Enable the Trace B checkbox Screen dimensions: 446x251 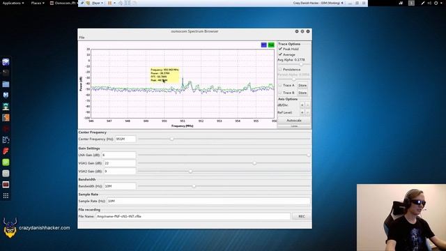(280, 93)
